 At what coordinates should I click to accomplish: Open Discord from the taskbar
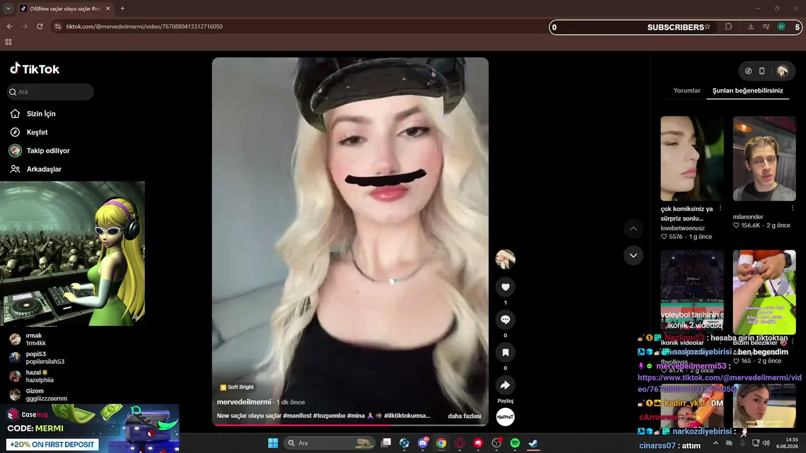coord(423,443)
